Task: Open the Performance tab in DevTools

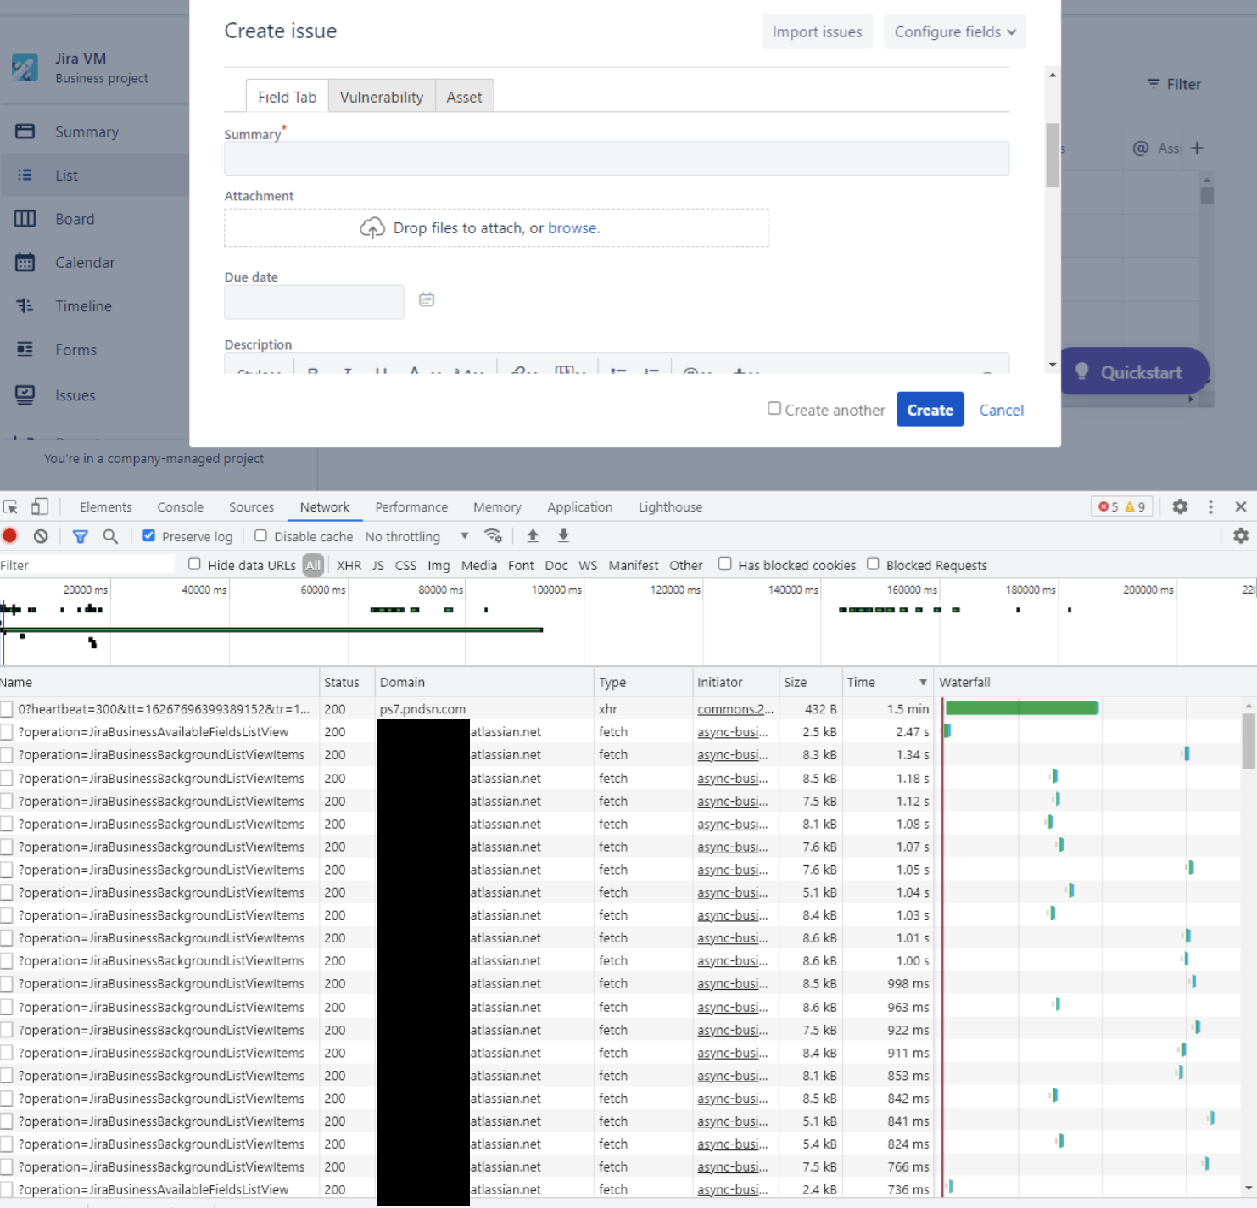Action: coord(411,507)
